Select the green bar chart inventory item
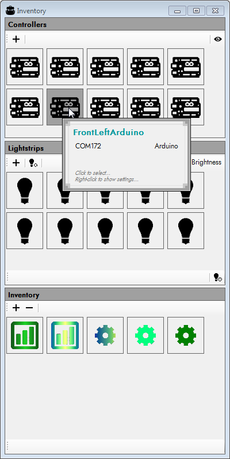Image resolution: width=230 pixels, height=459 pixels. [x=25, y=335]
